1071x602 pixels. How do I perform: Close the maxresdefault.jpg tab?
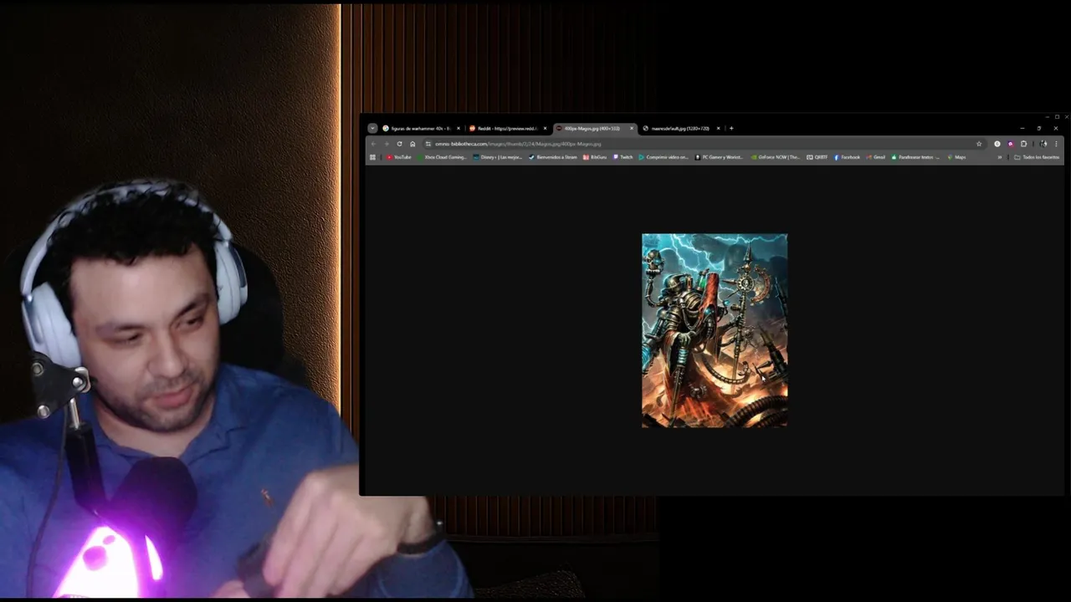(718, 128)
